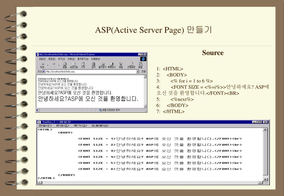Click the FONT SIZE = 4 line in Notepad
The height and width of the screenshot is (196, 284).
point(160,157)
